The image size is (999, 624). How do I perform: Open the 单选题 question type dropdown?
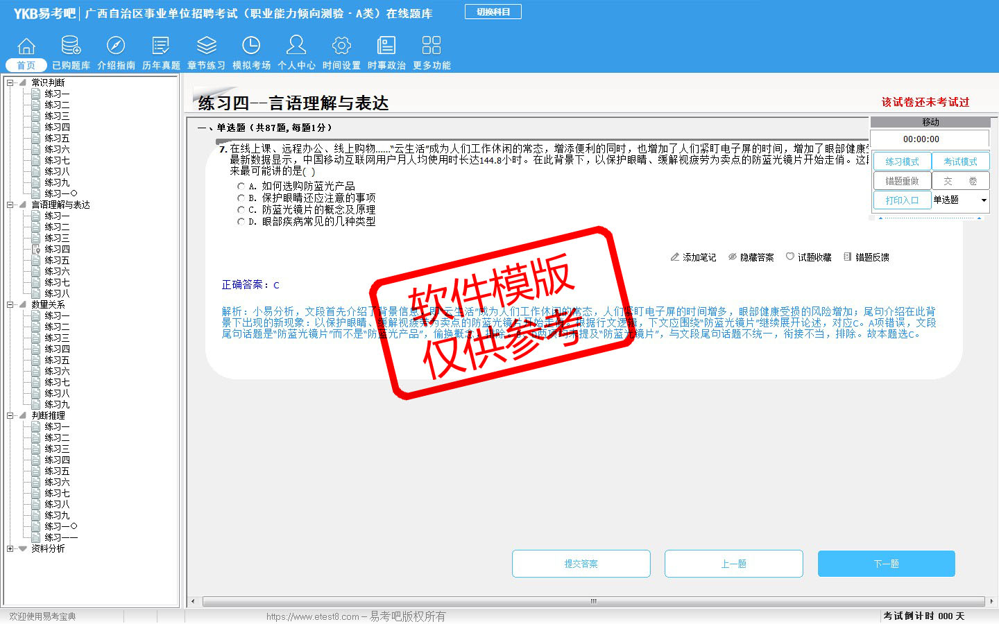click(x=983, y=200)
